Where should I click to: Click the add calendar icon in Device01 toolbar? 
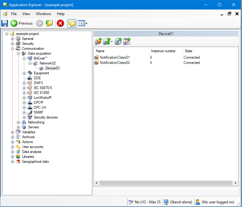(x=127, y=42)
